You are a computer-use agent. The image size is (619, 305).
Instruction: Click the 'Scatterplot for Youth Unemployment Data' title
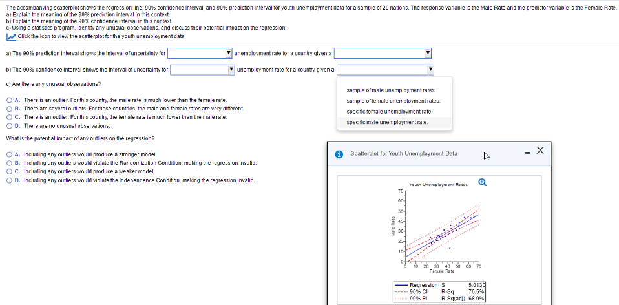(x=404, y=154)
